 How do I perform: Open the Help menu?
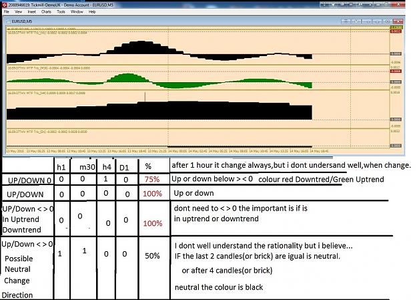pyautogui.click(x=92, y=12)
